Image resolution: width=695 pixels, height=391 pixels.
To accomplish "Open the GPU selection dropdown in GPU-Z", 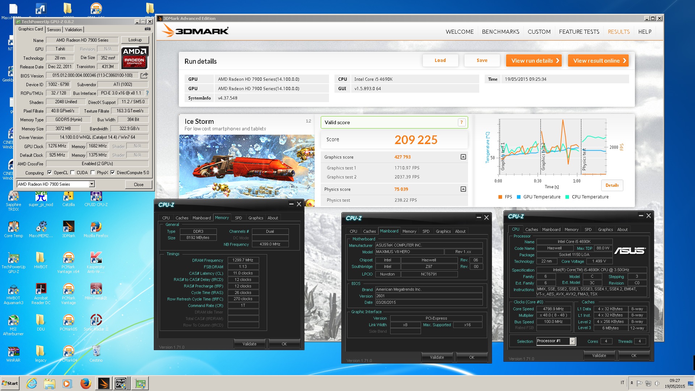I will click(92, 184).
